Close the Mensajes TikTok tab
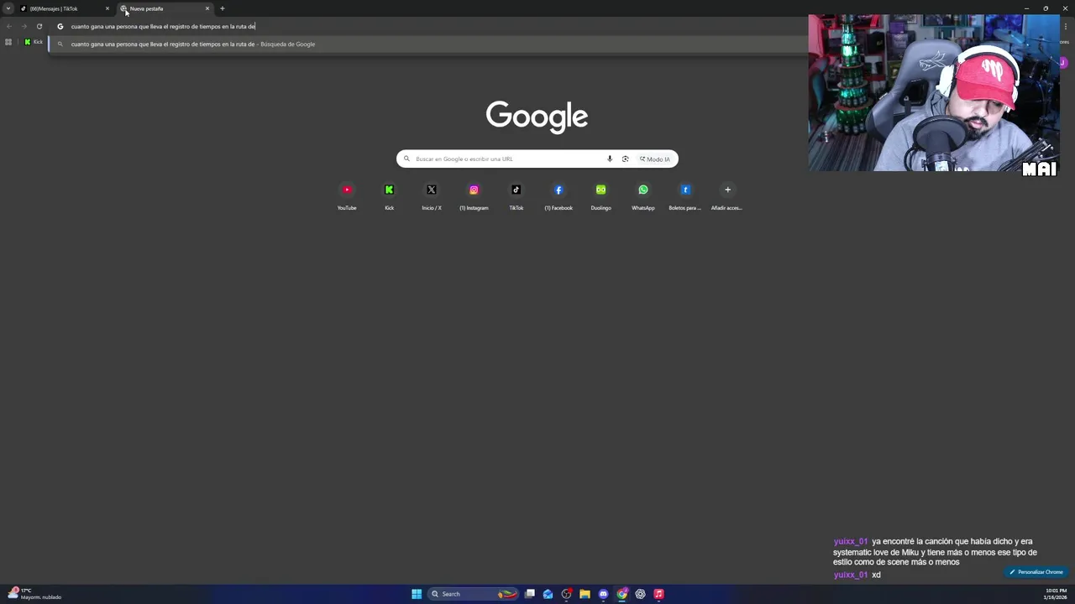 107,8
